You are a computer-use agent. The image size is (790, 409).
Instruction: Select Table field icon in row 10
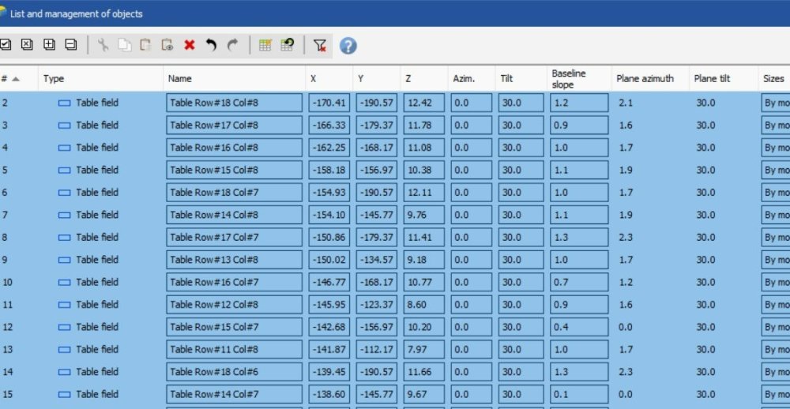[x=65, y=282]
